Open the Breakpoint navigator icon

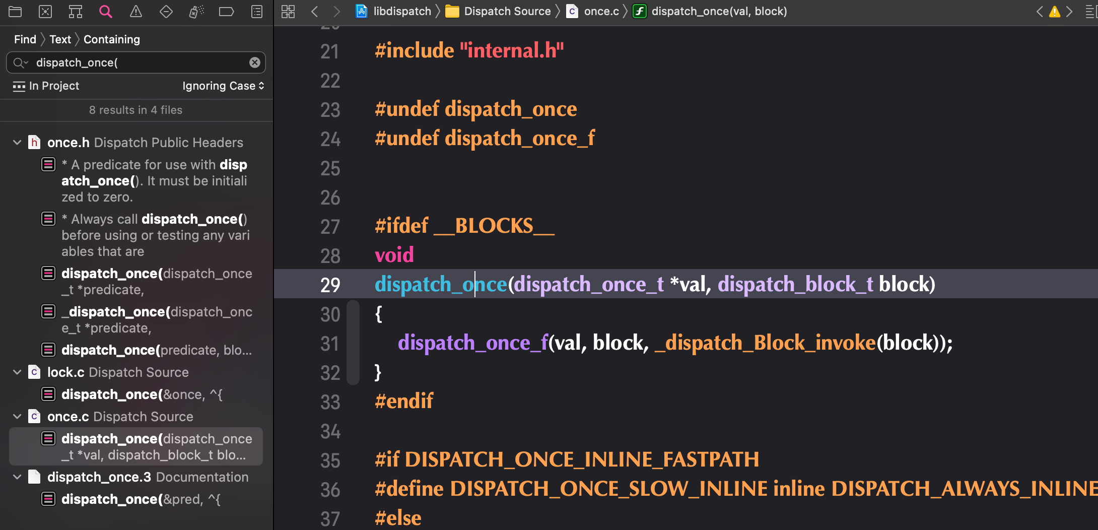tap(227, 12)
